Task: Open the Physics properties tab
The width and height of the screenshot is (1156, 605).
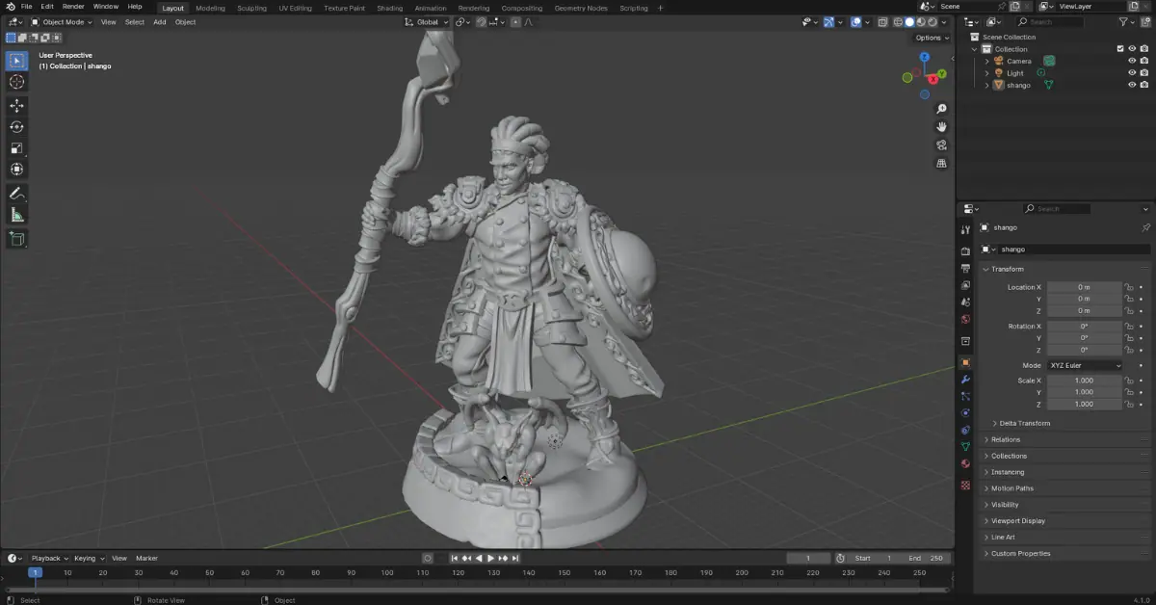Action: 965,412
